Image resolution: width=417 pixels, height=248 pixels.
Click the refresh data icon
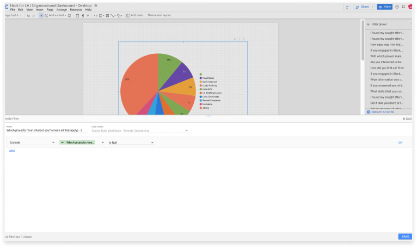click(347, 7)
